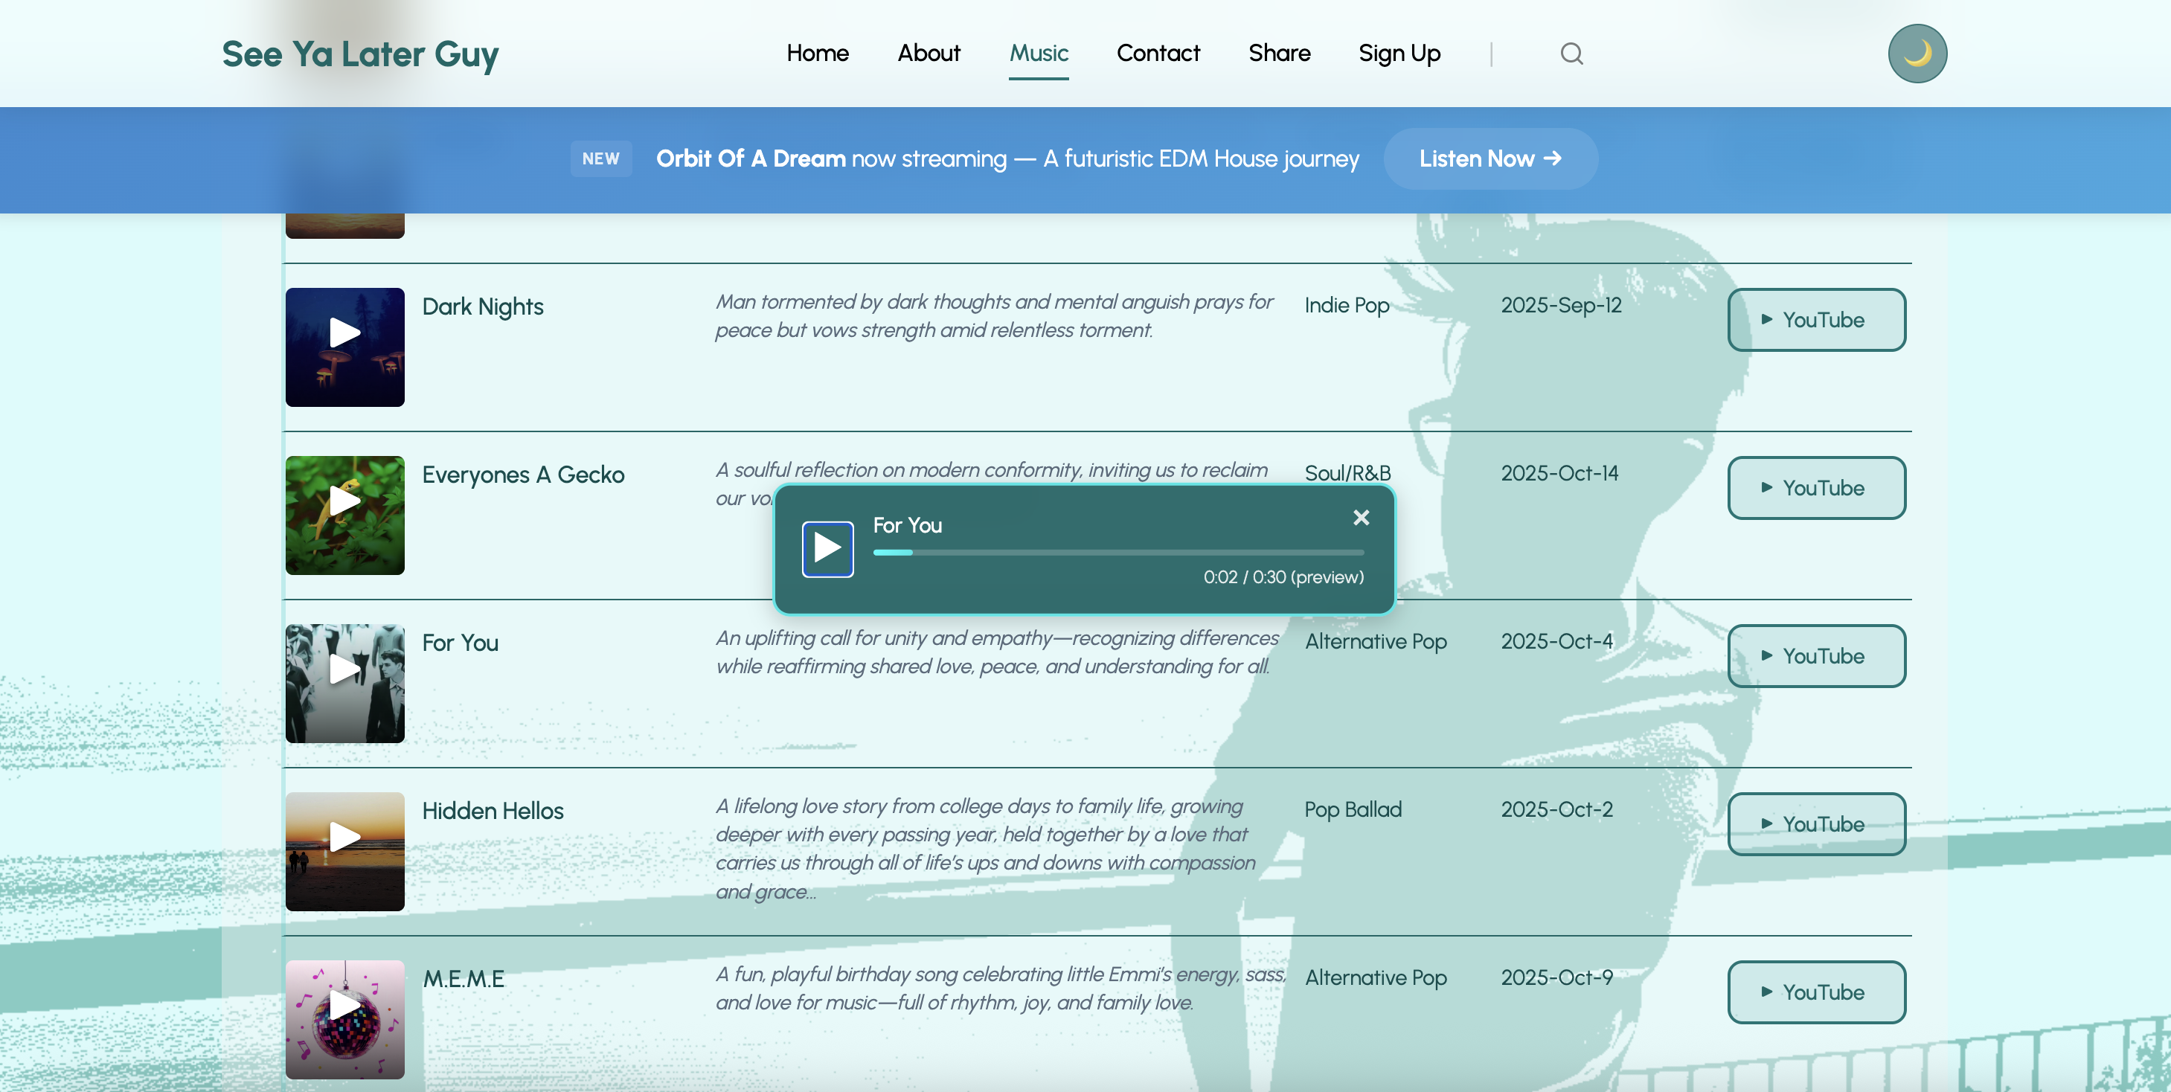The height and width of the screenshot is (1092, 2171).
Task: Close the For You preview player
Action: [x=1360, y=517]
